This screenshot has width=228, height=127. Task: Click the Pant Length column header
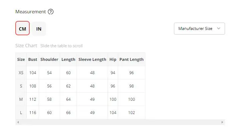(131, 60)
